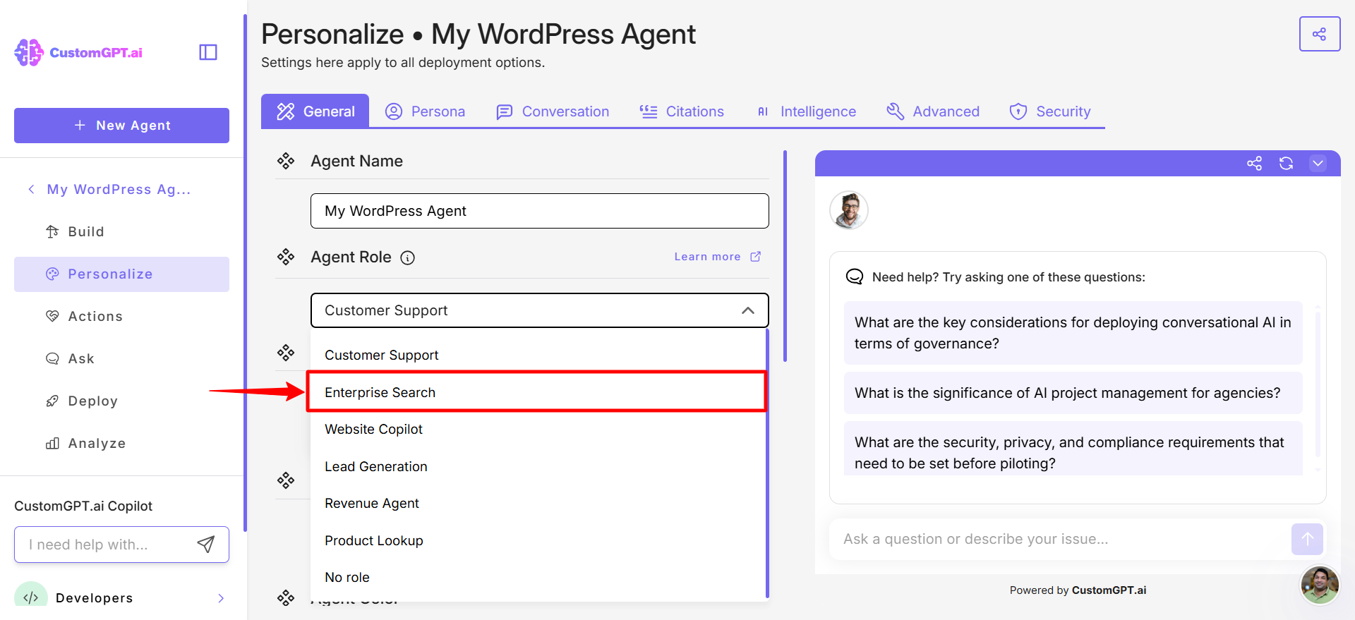
Task: Expand the Developers section chevron
Action: point(221,598)
